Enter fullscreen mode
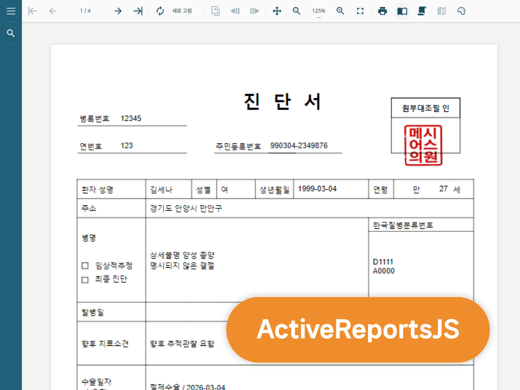This screenshot has height=390, width=520. (x=360, y=11)
